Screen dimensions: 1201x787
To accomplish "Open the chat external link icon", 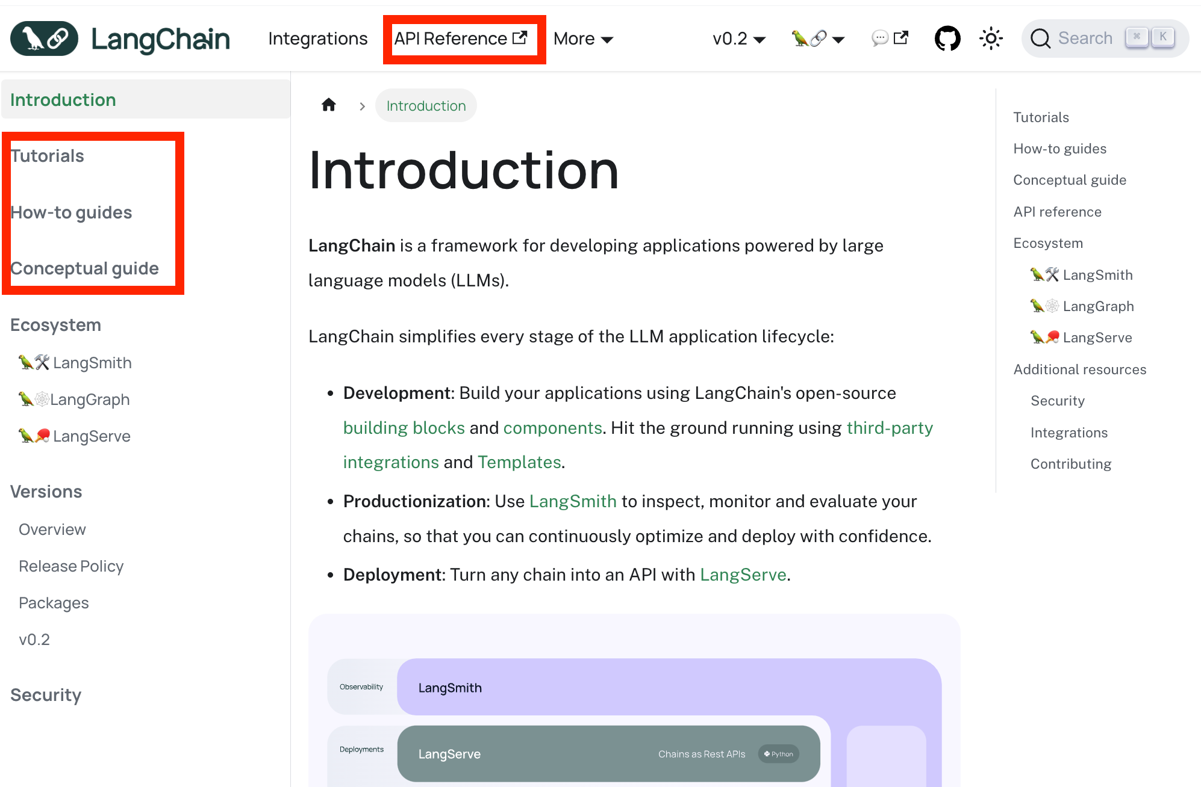I will click(890, 39).
